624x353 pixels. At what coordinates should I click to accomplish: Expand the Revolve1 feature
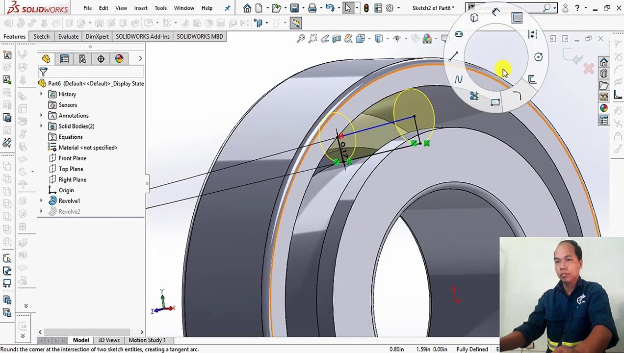click(41, 201)
